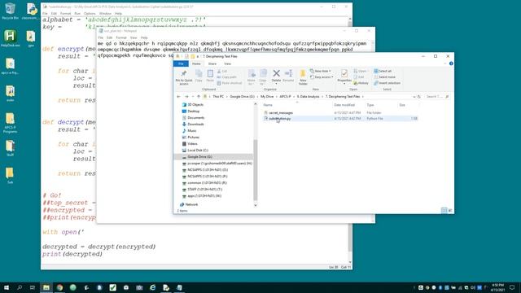Click the Explorer search box

pyautogui.click(x=437, y=97)
